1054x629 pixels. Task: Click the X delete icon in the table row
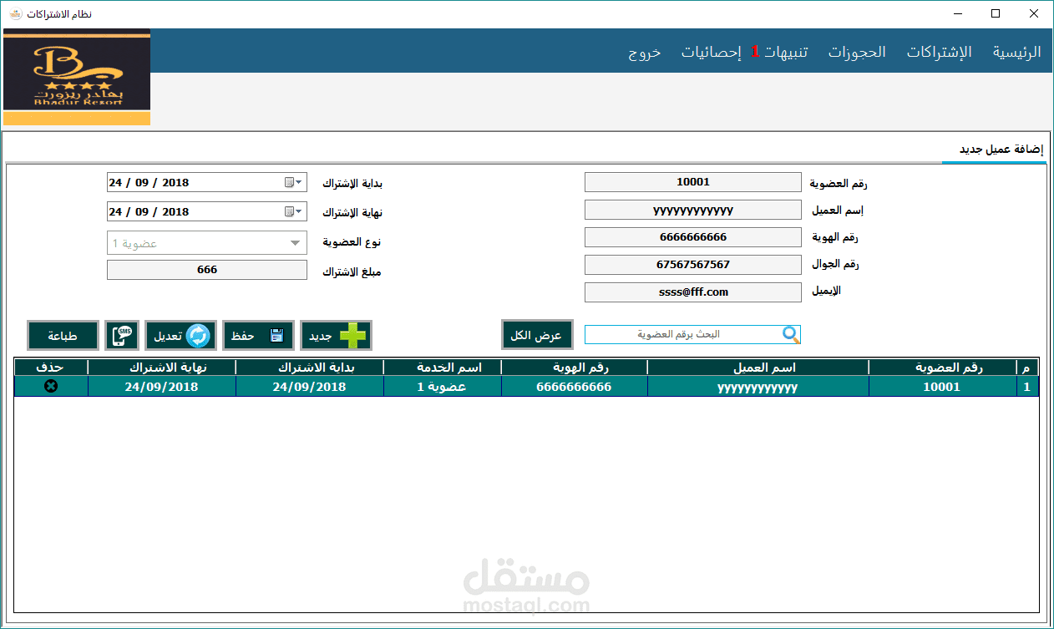coord(50,386)
